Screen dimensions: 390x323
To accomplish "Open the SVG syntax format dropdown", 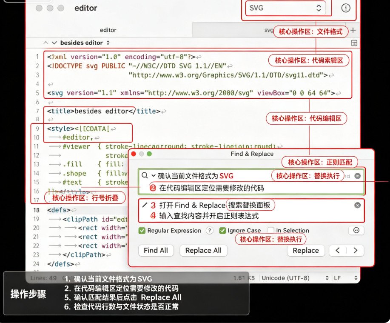I will coord(285,8).
